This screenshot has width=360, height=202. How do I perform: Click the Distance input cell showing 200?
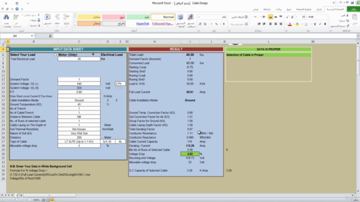point(79,137)
